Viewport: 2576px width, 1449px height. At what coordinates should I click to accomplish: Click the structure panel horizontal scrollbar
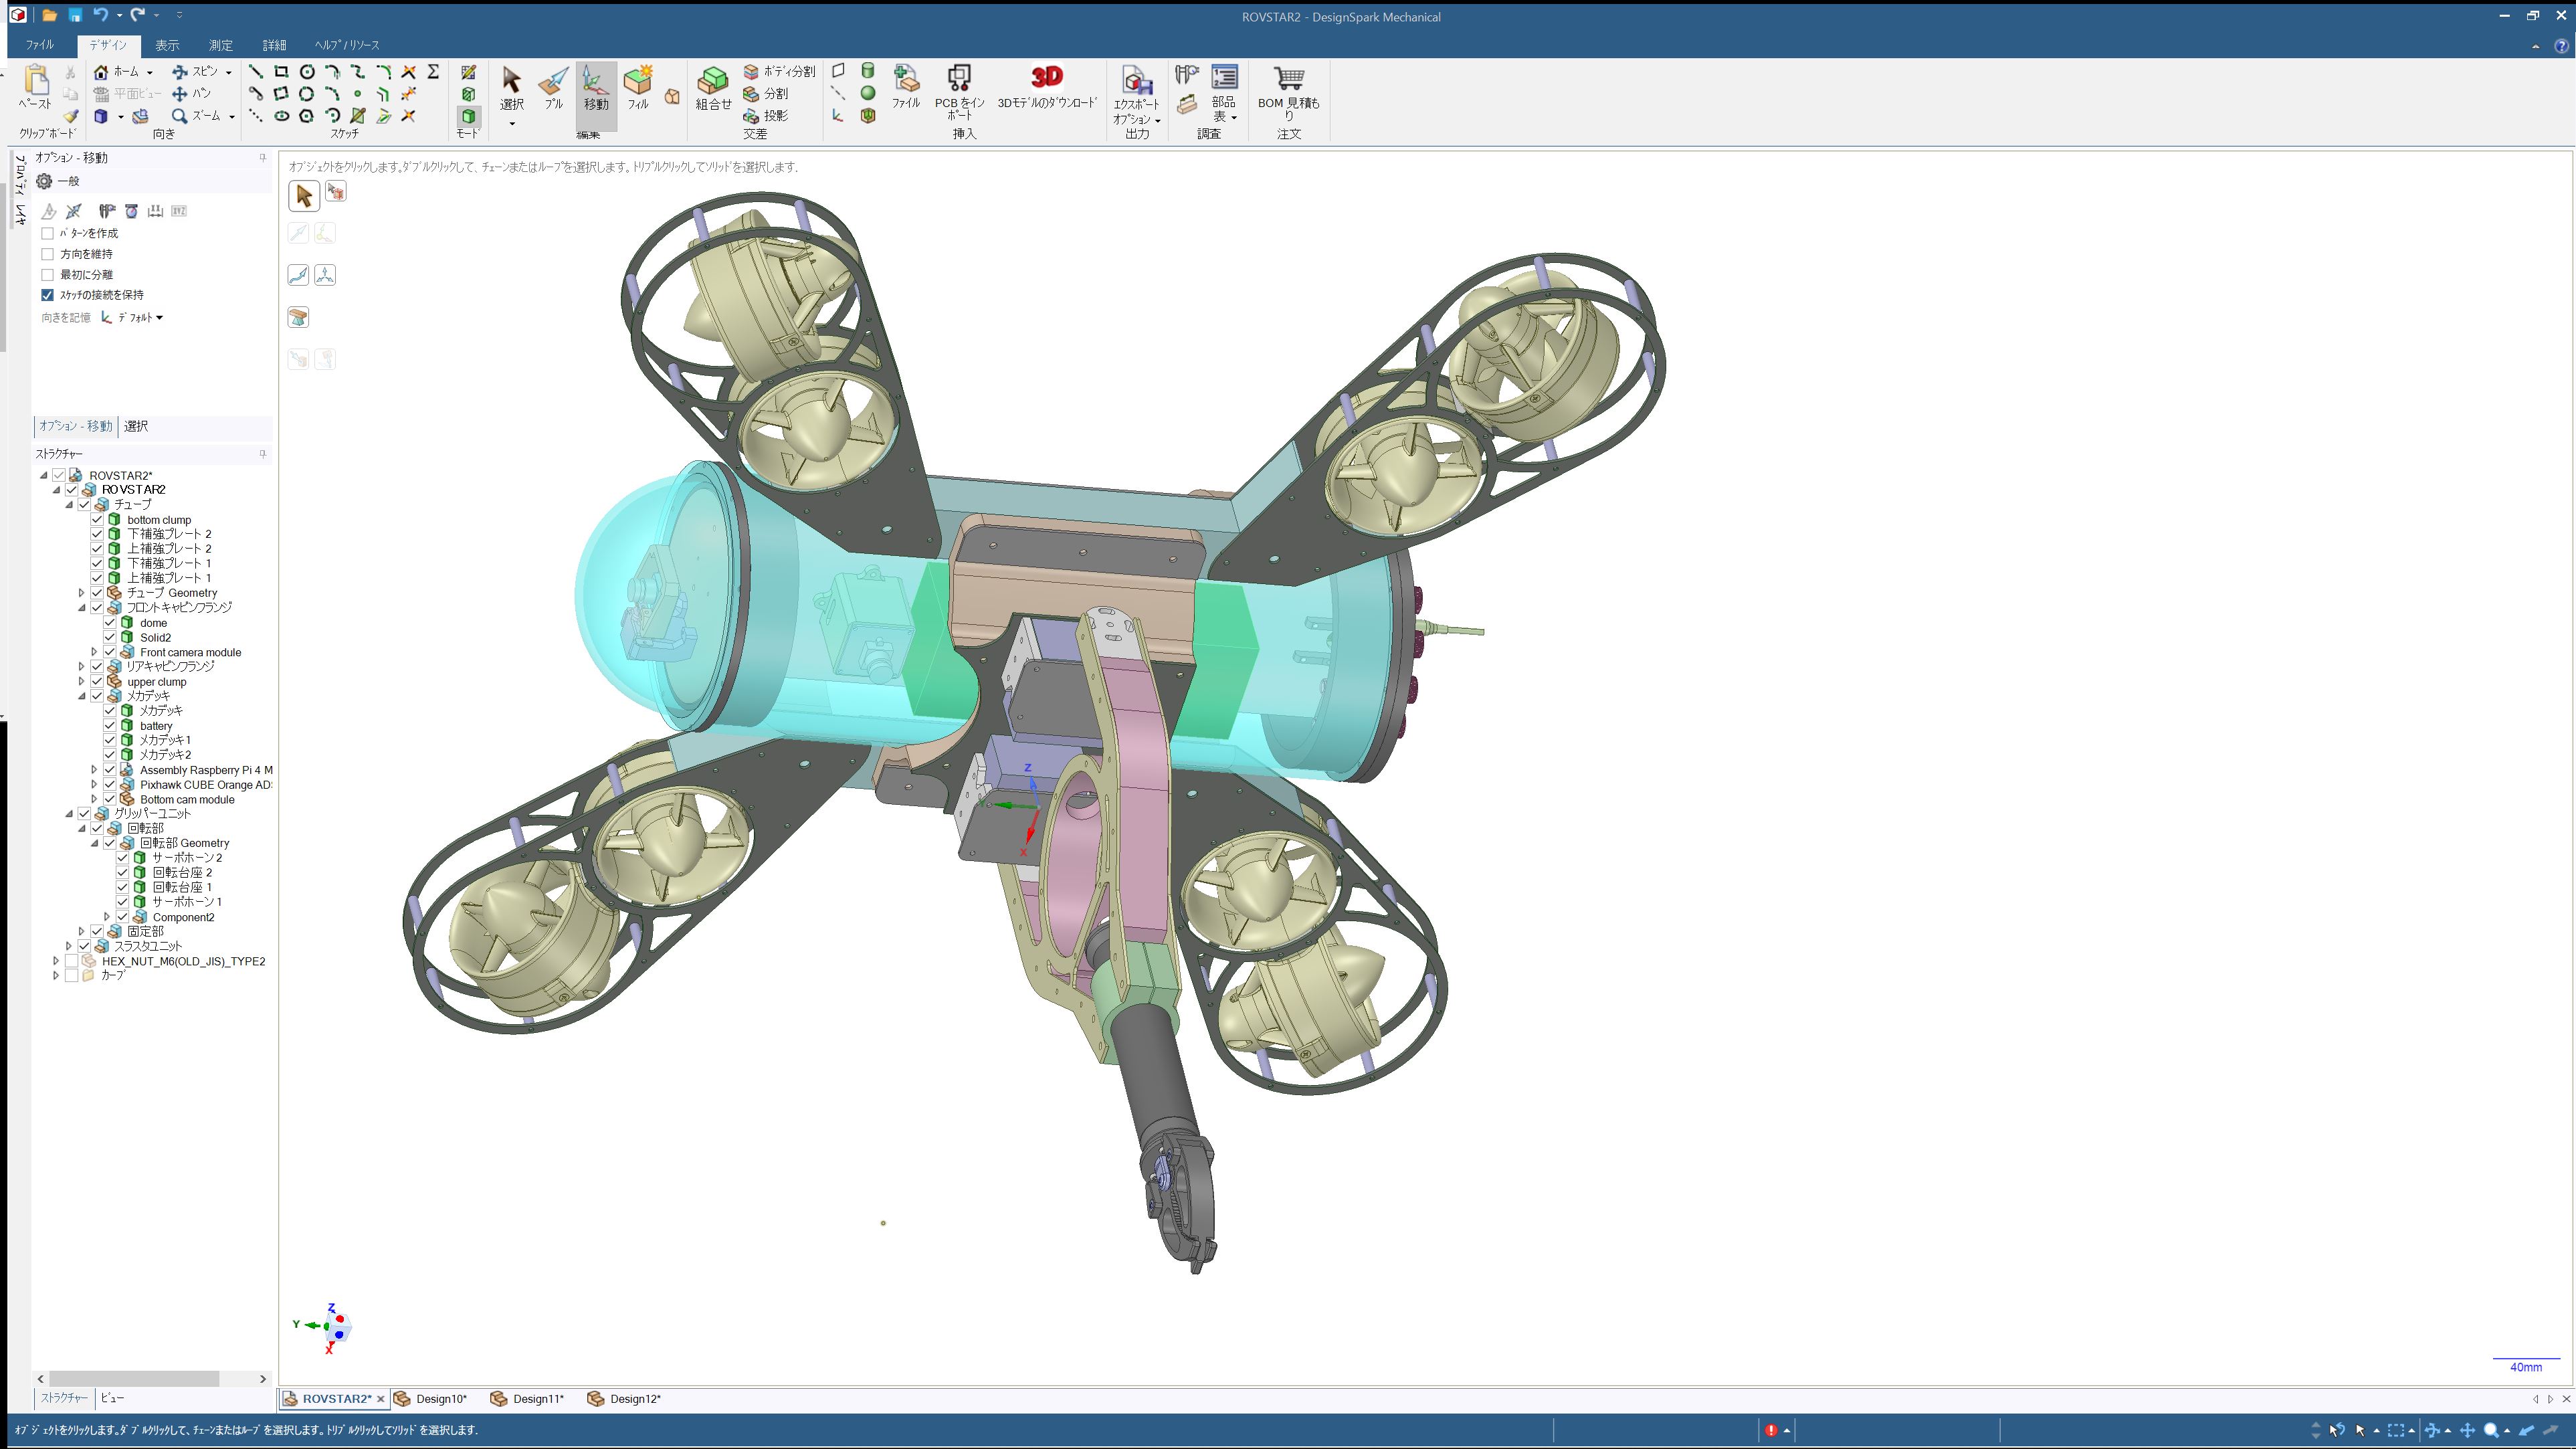tap(134, 1378)
